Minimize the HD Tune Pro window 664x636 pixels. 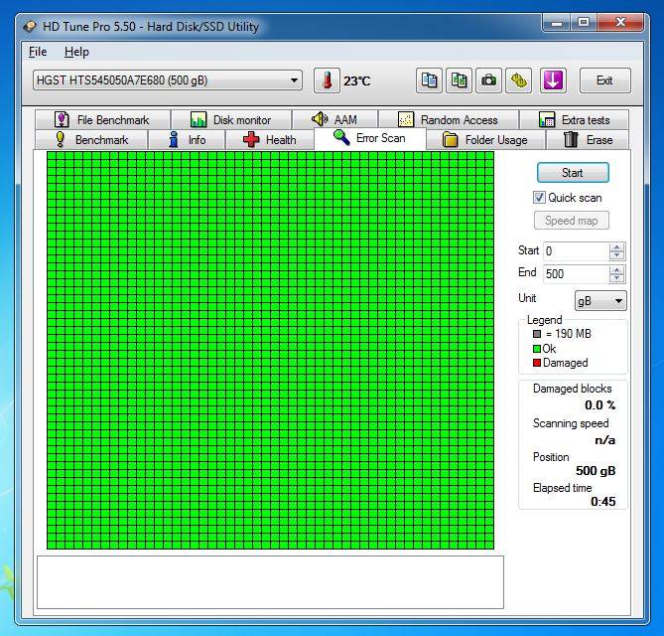tap(557, 23)
